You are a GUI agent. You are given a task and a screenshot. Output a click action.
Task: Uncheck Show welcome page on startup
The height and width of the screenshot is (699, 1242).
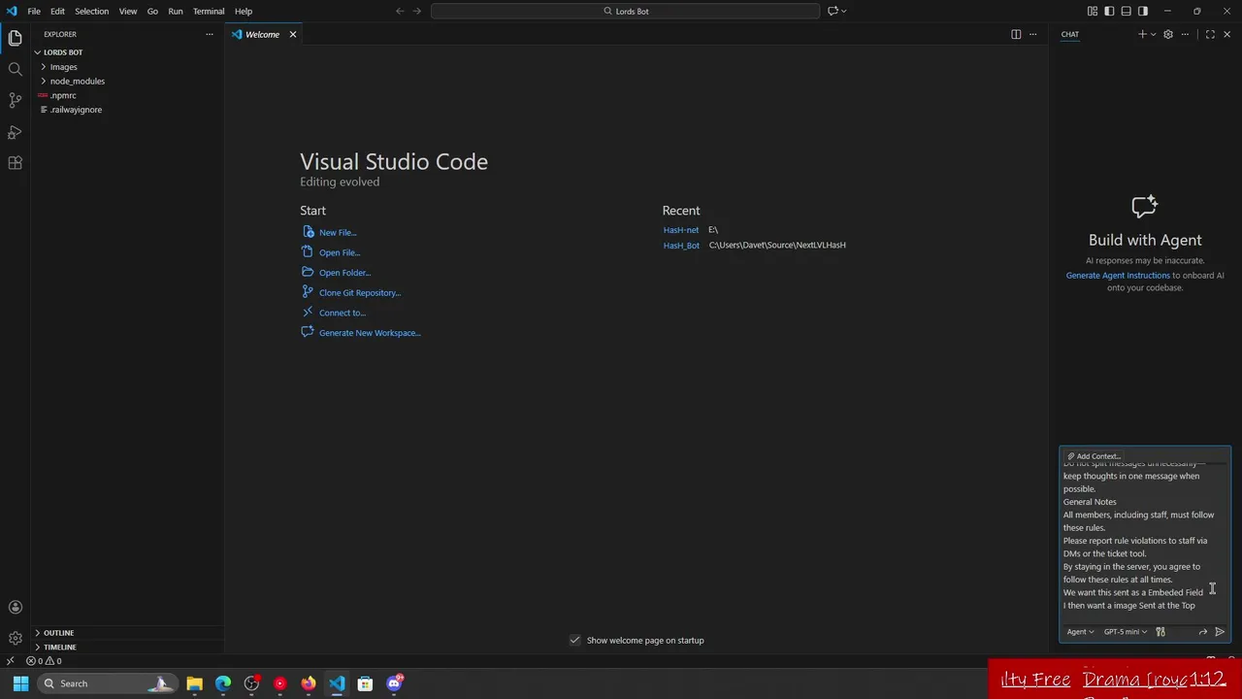[x=574, y=640]
